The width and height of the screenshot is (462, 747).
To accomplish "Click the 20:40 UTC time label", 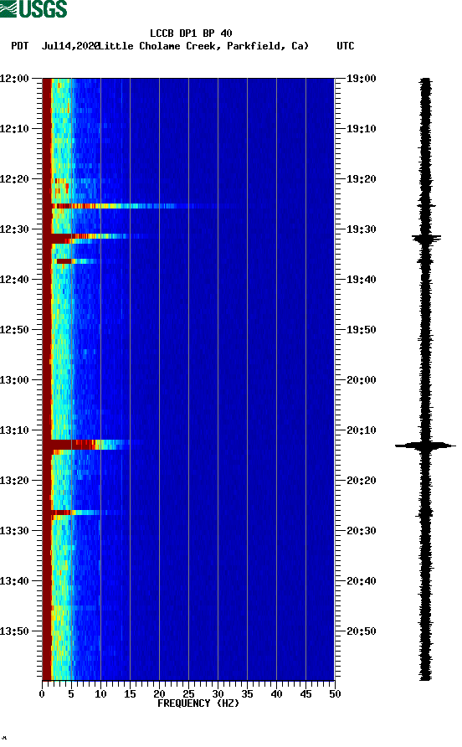I will coord(361,581).
